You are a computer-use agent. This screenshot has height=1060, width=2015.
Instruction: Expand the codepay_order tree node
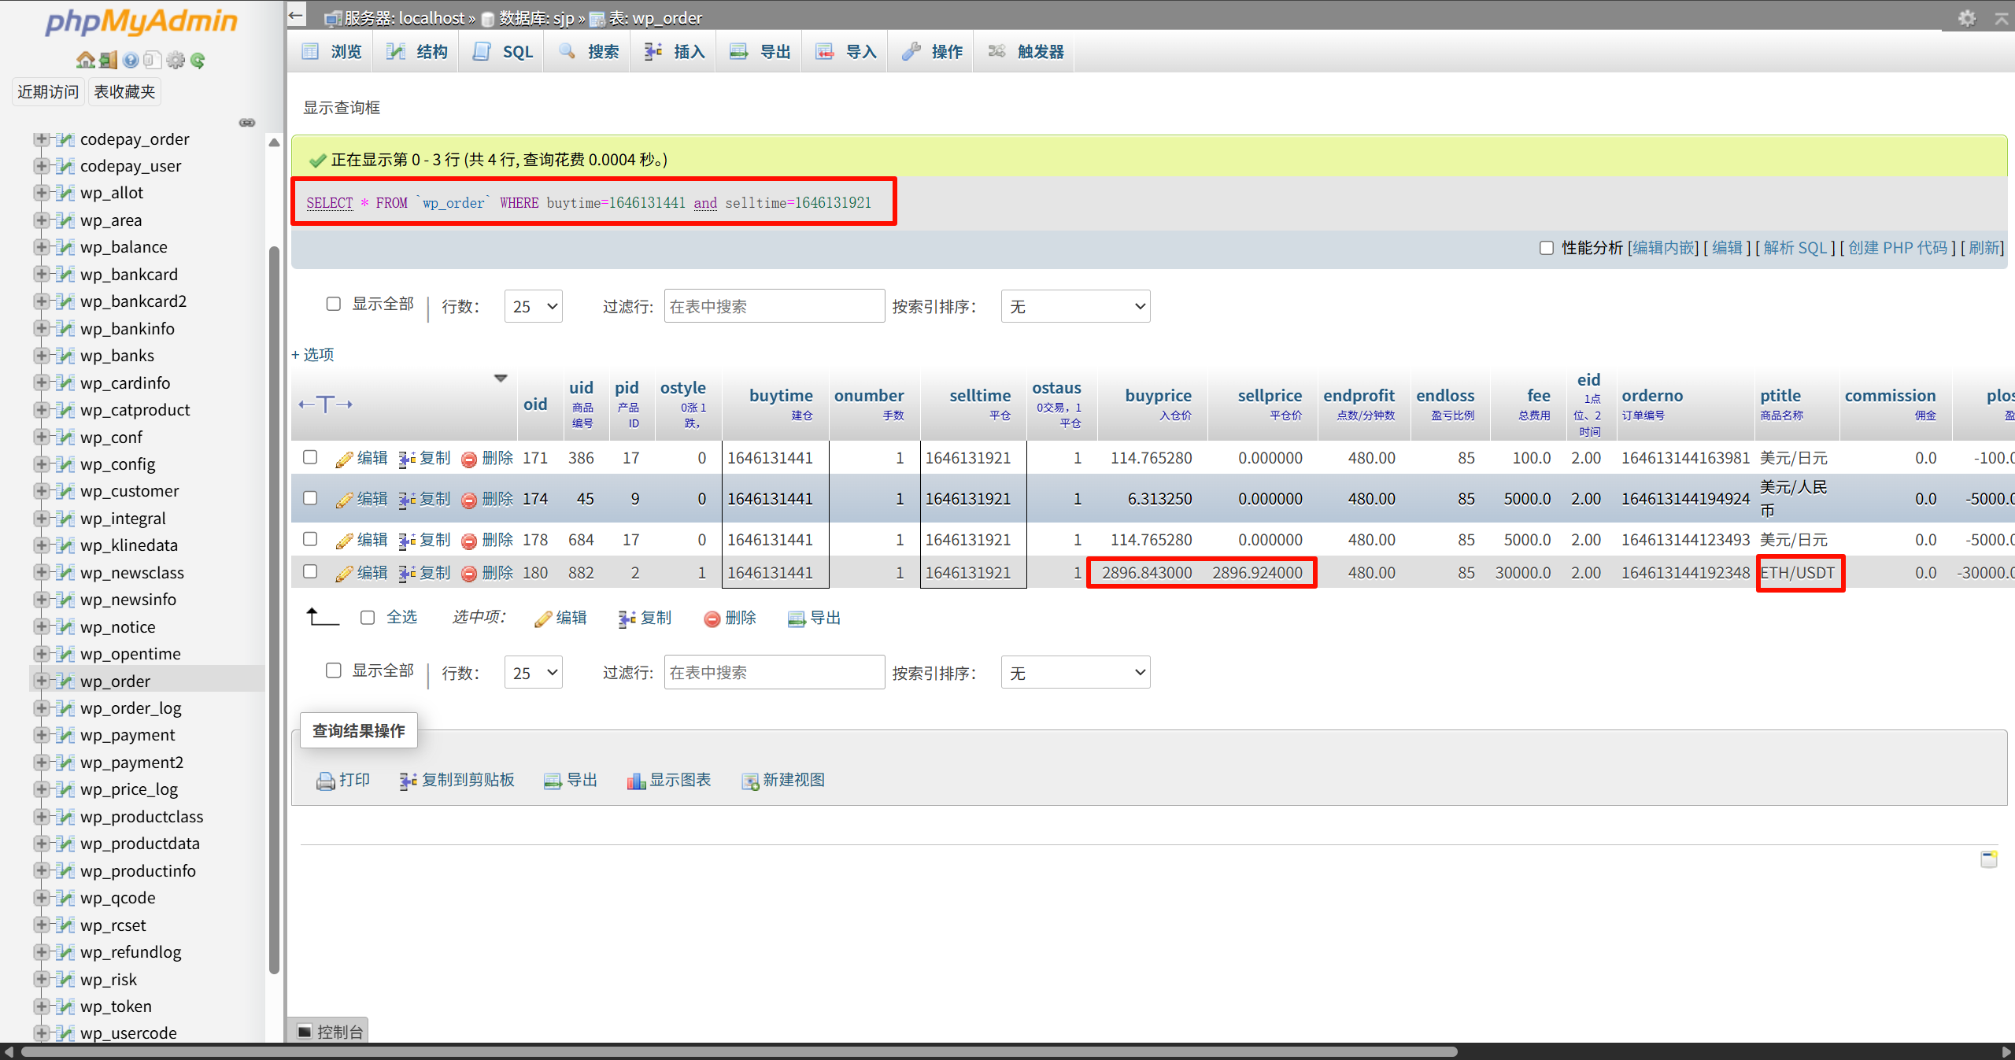click(42, 139)
